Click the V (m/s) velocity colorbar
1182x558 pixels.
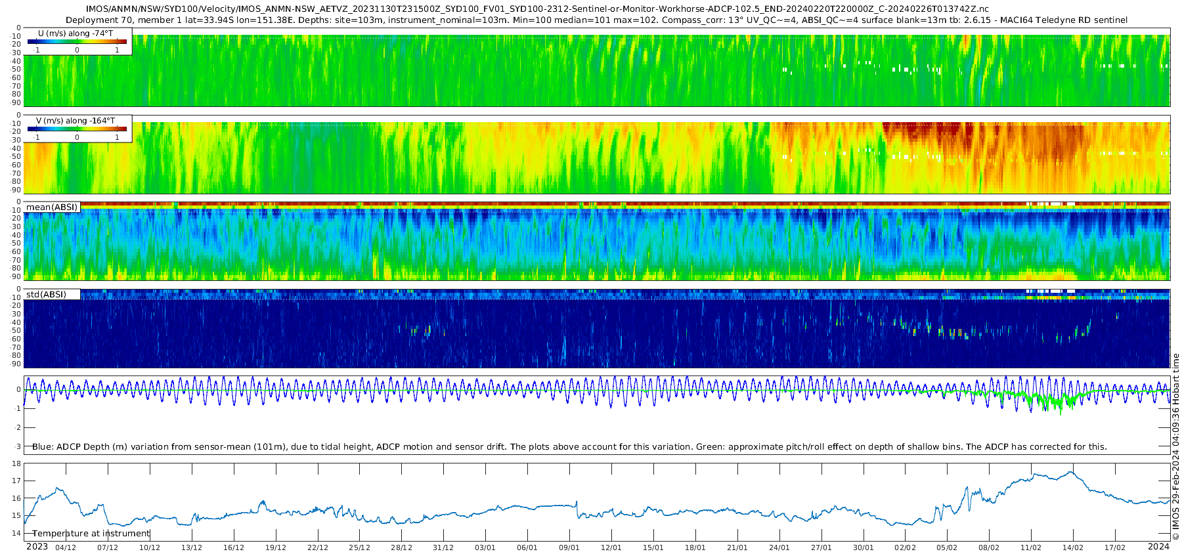tap(77, 129)
